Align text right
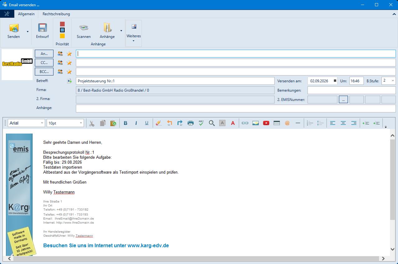The image size is (398, 264). (x=354, y=123)
